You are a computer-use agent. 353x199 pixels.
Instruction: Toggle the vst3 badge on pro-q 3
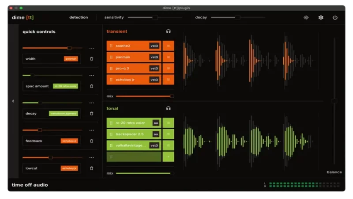point(154,69)
